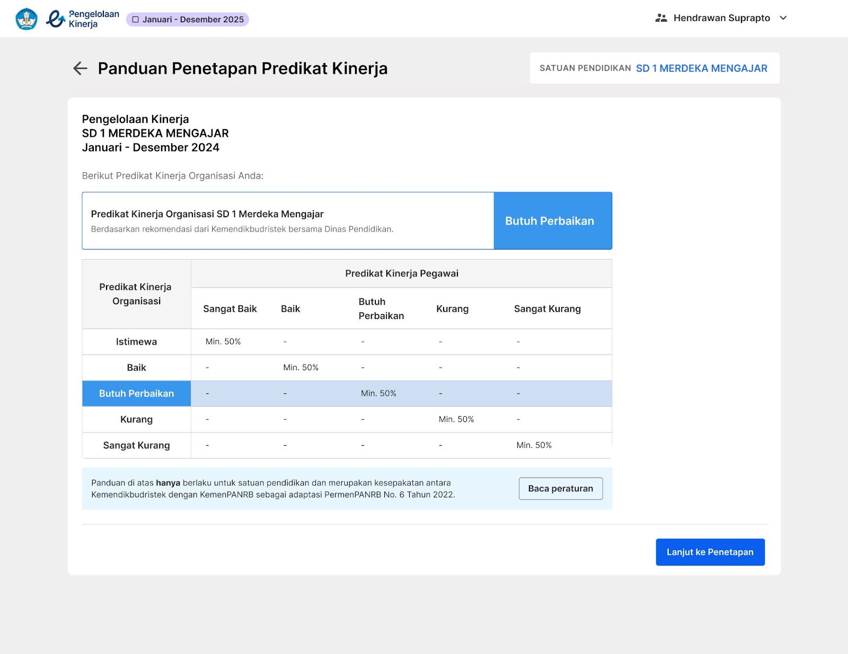Click the Butuh Perbaikan predicate banner

(x=553, y=221)
